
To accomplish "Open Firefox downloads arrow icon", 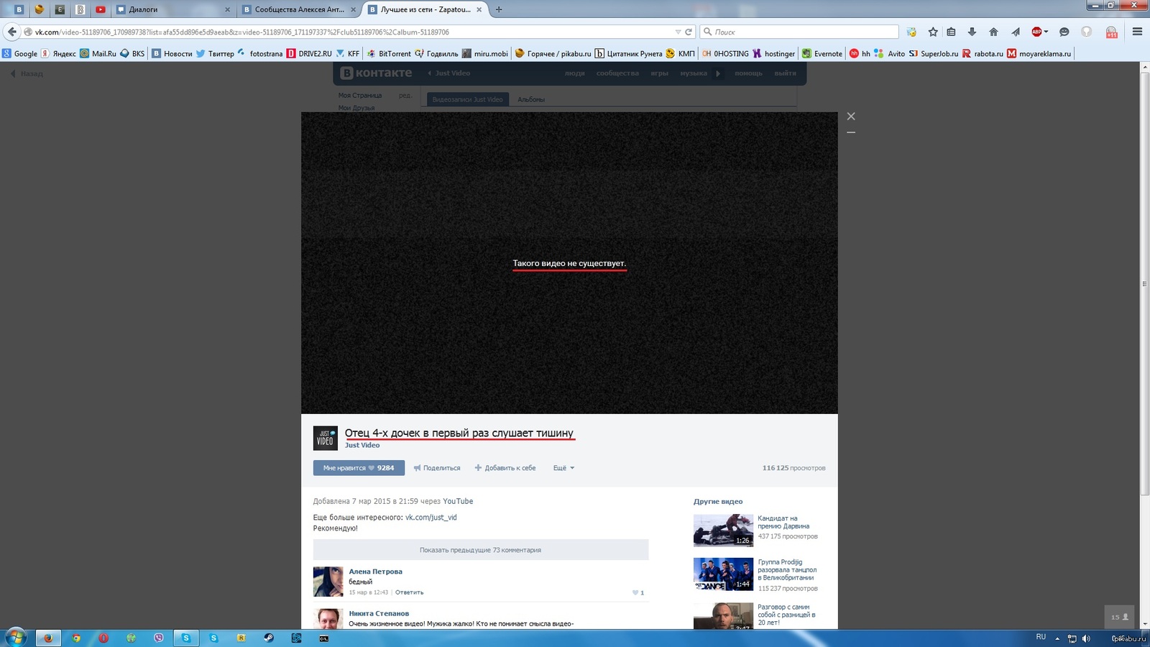I will pos(972,32).
